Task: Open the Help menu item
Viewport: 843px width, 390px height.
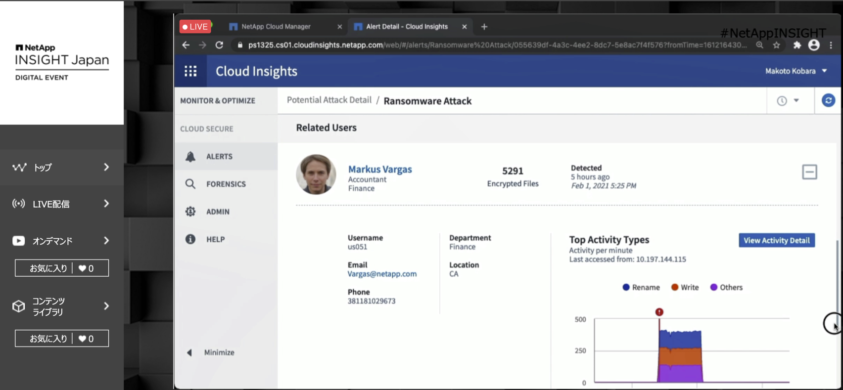Action: (226, 239)
